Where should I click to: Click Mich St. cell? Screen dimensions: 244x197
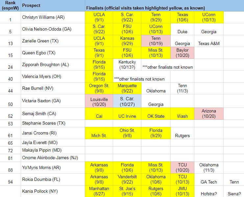coord(99,133)
